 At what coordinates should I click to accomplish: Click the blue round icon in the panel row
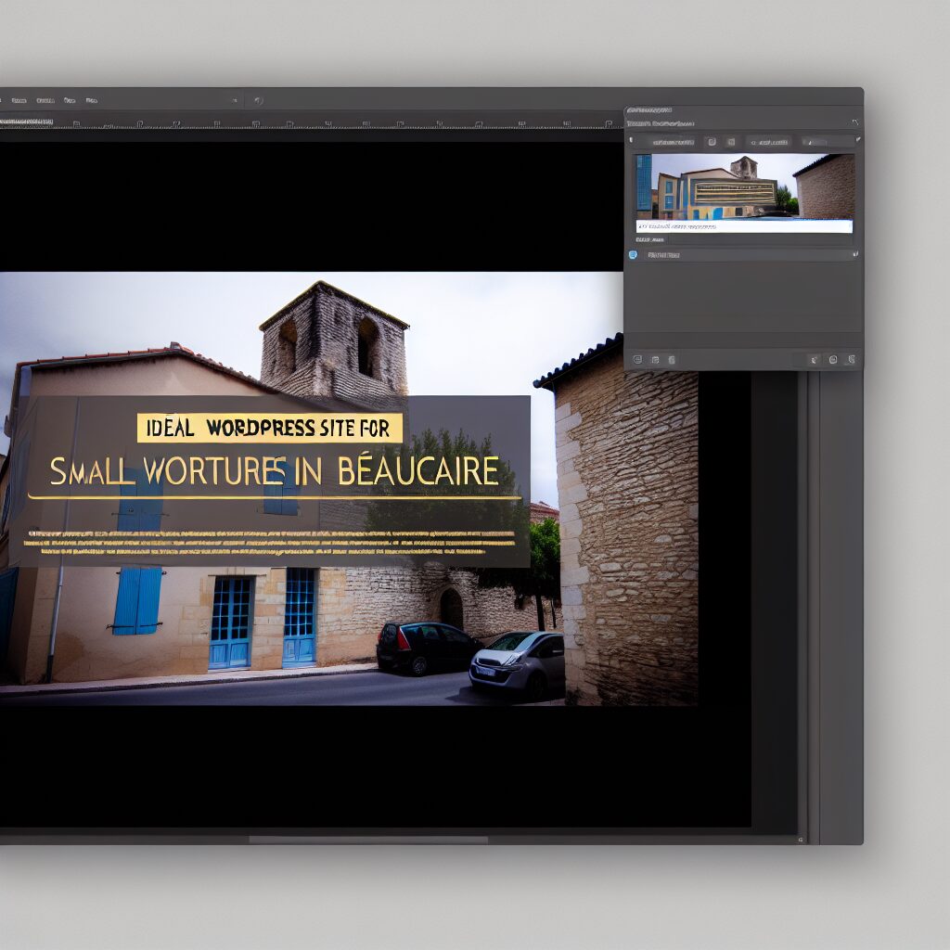[x=633, y=254]
